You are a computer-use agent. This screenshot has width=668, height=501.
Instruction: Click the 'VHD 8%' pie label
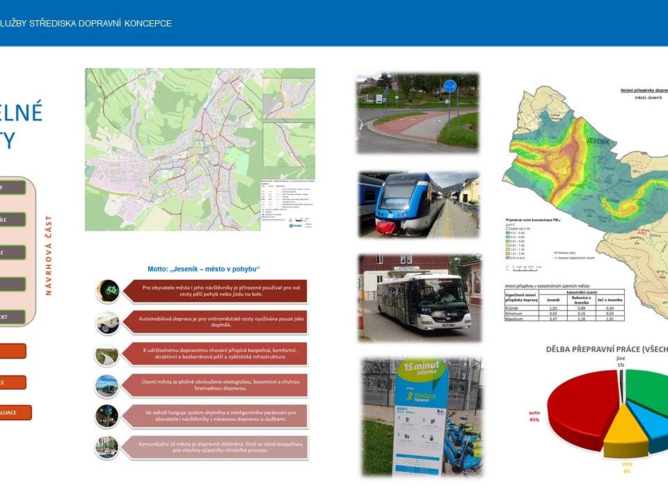(x=627, y=468)
